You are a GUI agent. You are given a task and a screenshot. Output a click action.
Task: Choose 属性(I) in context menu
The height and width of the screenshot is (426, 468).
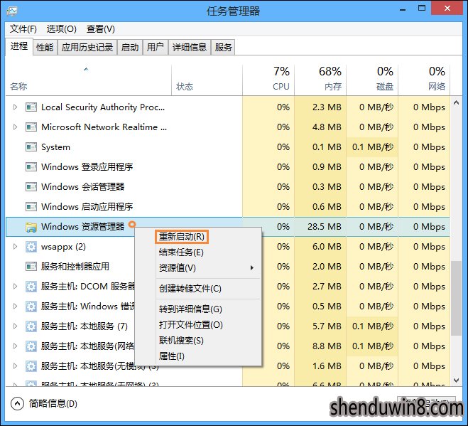click(x=172, y=356)
